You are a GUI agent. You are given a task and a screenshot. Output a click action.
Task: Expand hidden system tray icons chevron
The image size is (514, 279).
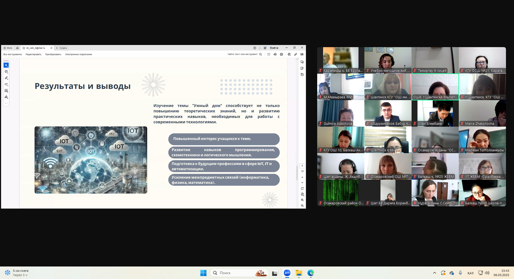pos(434,273)
